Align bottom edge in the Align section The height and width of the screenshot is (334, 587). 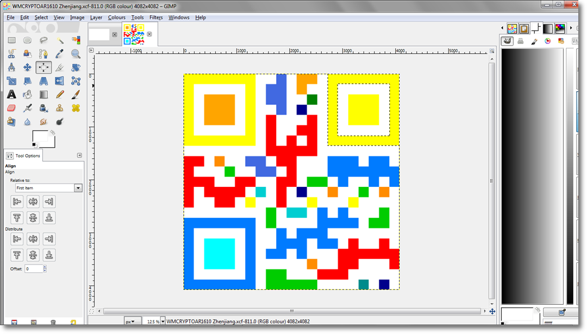tap(49, 218)
